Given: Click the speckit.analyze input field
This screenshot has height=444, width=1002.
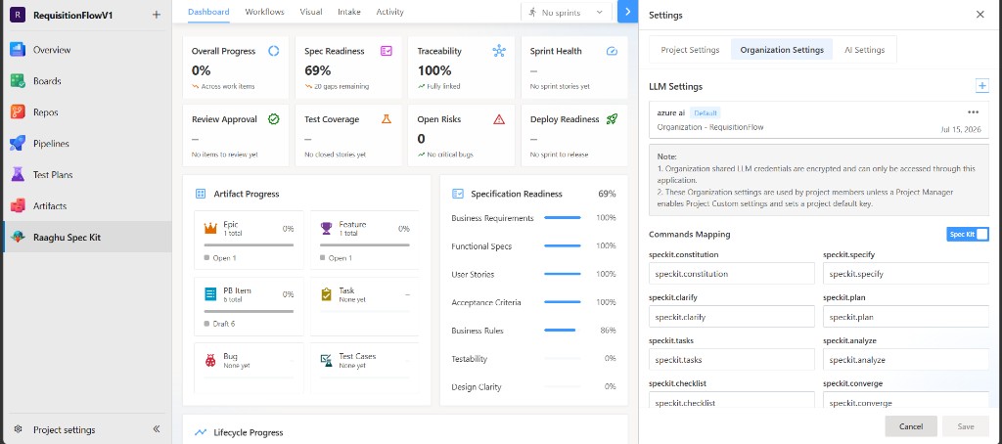Looking at the screenshot, I should pyautogui.click(x=906, y=359).
